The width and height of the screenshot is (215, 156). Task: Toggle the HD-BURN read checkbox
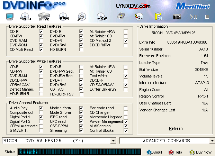tap(81, 49)
